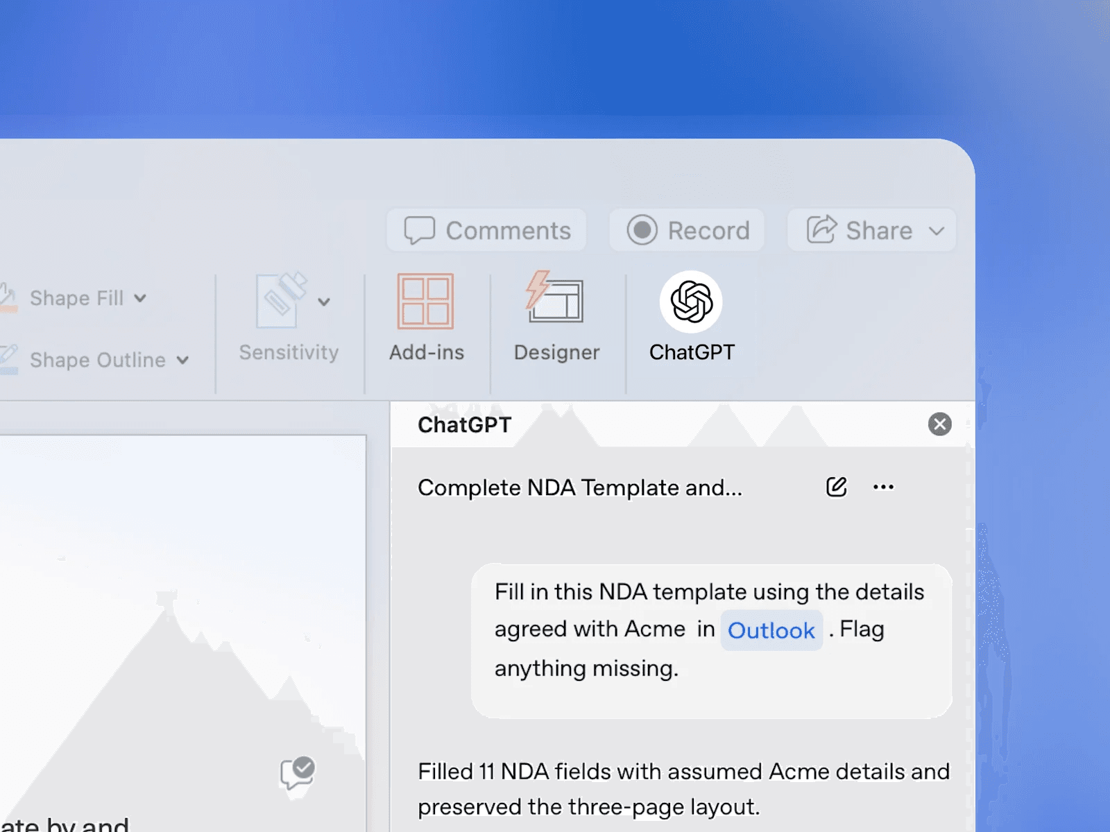Start a new chat with compose icon
The width and height of the screenshot is (1110, 832).
(837, 487)
